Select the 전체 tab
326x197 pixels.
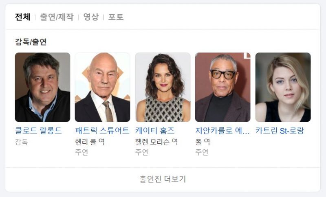point(23,17)
